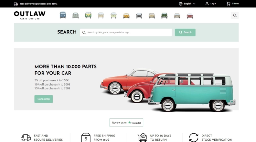Open the Log in link
Viewport: 256px width, 142px height.
pyautogui.click(x=213, y=4)
